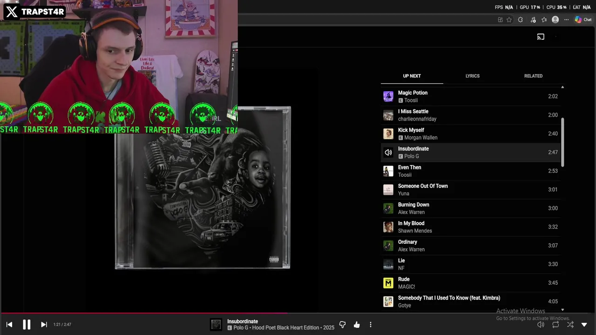
Task: Click the In My Blood album thumbnail
Action: click(388, 227)
